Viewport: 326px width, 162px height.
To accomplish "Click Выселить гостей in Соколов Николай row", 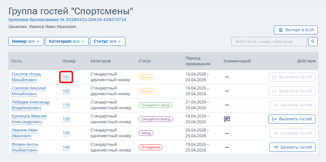I will (292, 91).
